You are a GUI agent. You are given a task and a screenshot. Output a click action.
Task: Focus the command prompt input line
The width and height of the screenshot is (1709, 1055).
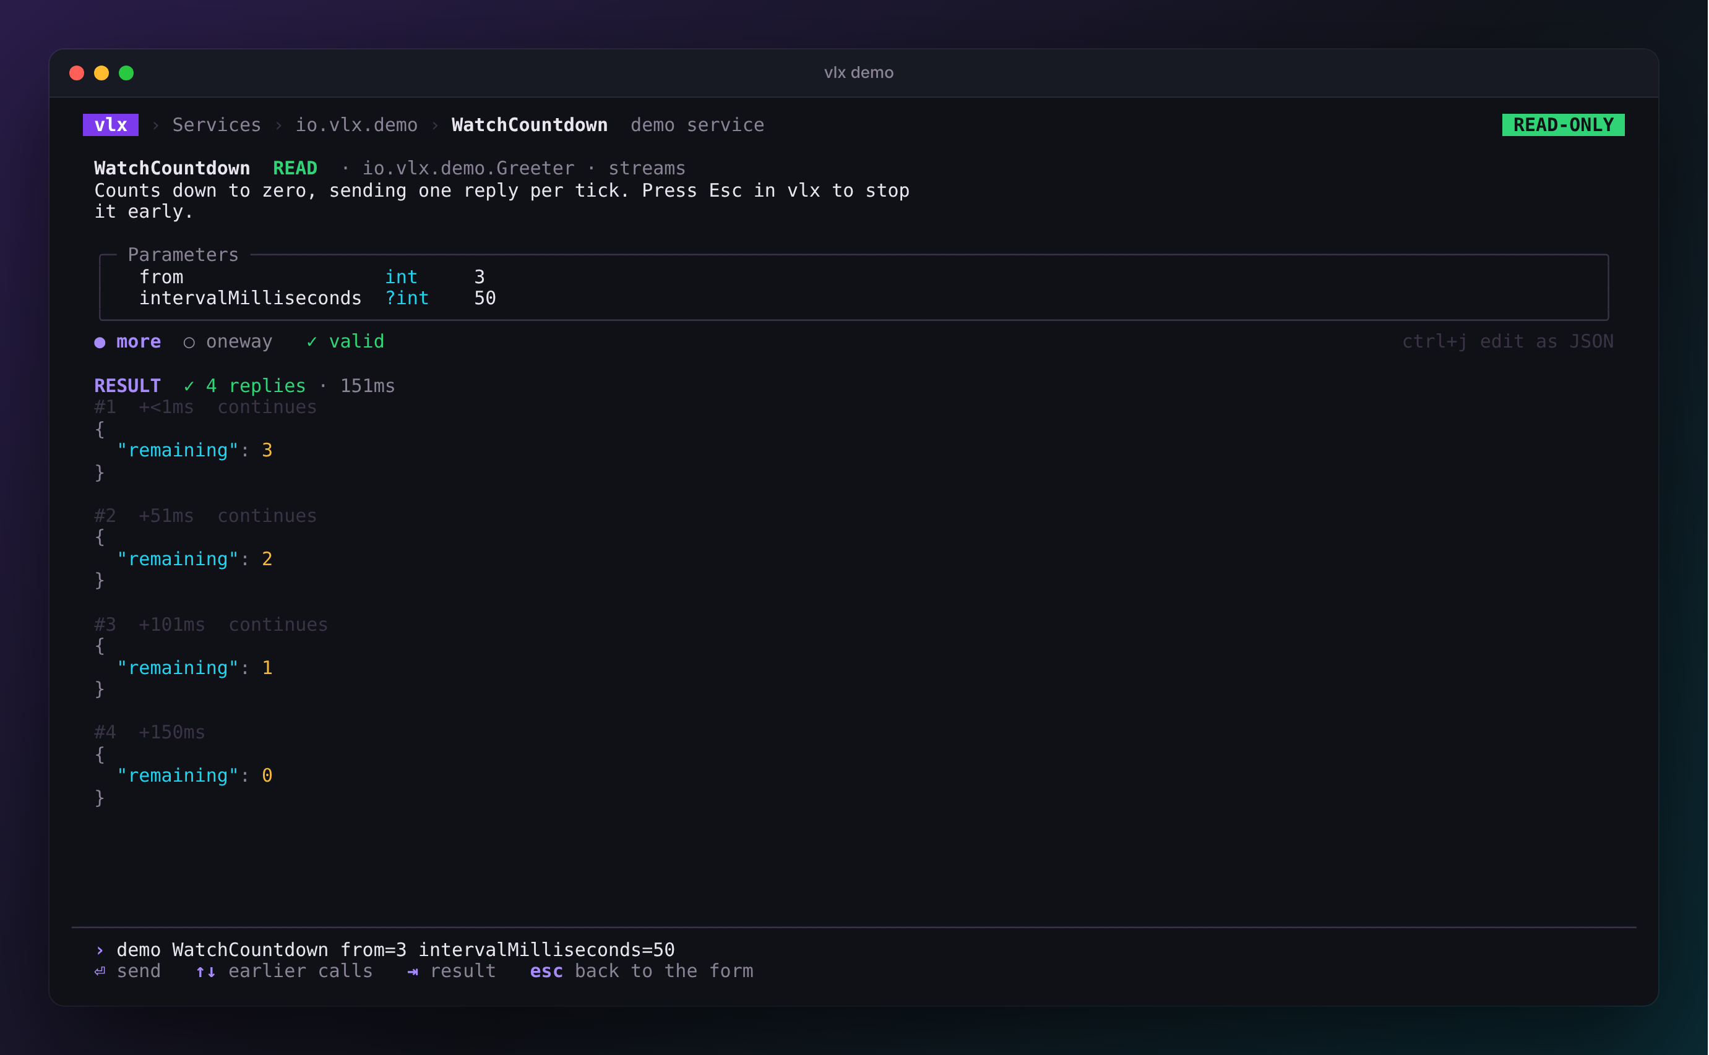tap(395, 950)
